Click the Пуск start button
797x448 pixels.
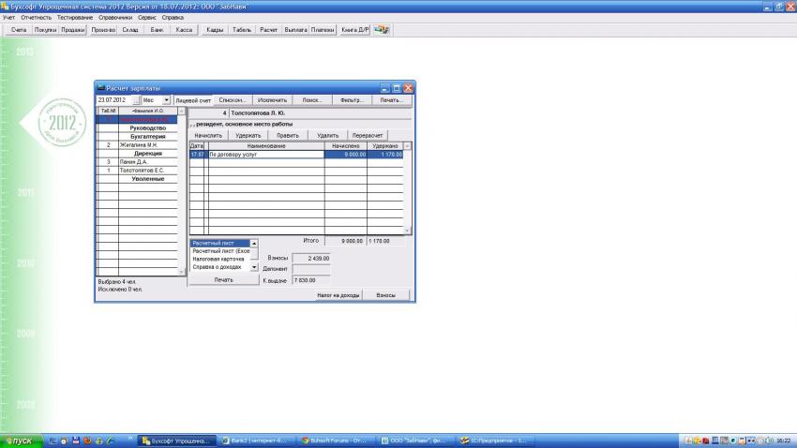[x=21, y=441]
